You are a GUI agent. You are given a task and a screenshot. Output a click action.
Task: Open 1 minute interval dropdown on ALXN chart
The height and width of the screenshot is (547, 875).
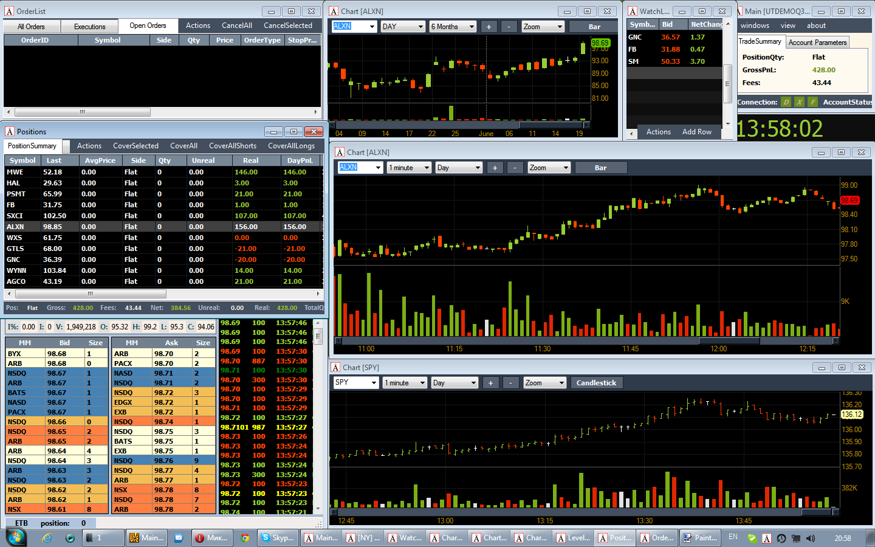tap(409, 168)
